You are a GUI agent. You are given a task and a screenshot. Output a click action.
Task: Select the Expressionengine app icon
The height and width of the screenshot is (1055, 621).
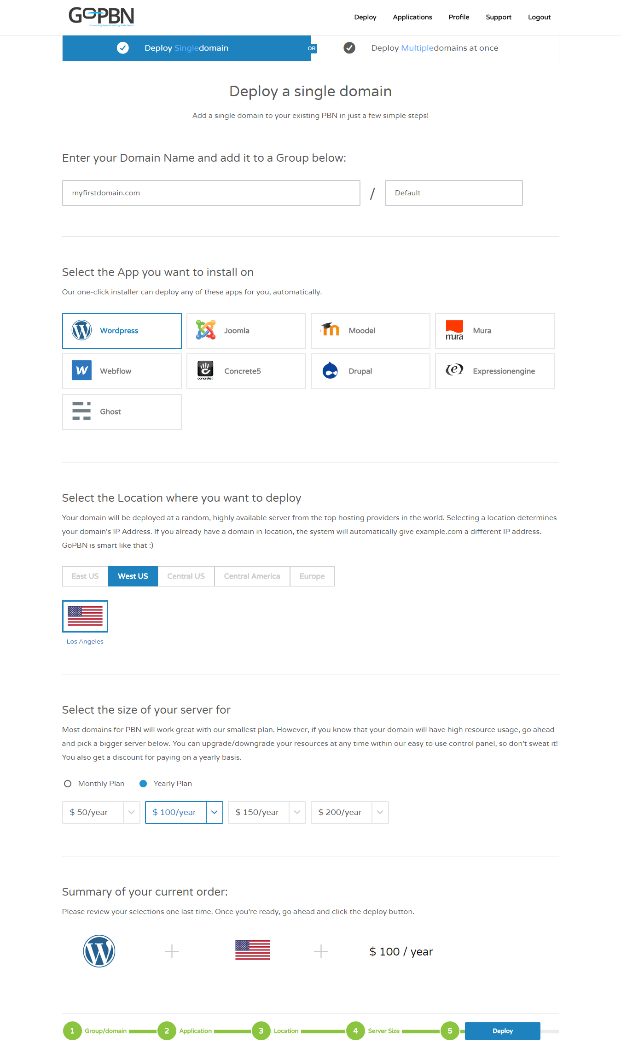pos(454,369)
